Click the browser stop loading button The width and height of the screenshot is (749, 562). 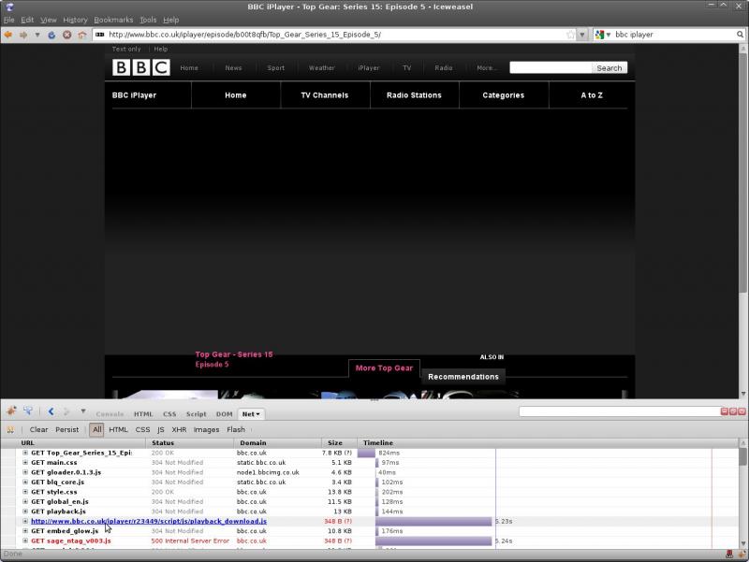point(67,35)
